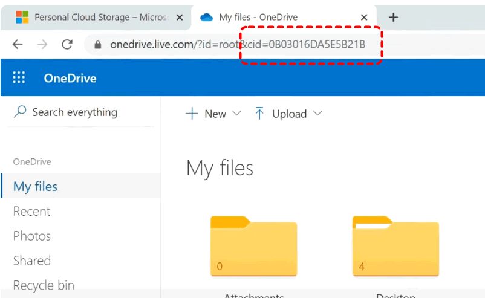
Task: Open Recent in the sidebar
Action: click(31, 212)
